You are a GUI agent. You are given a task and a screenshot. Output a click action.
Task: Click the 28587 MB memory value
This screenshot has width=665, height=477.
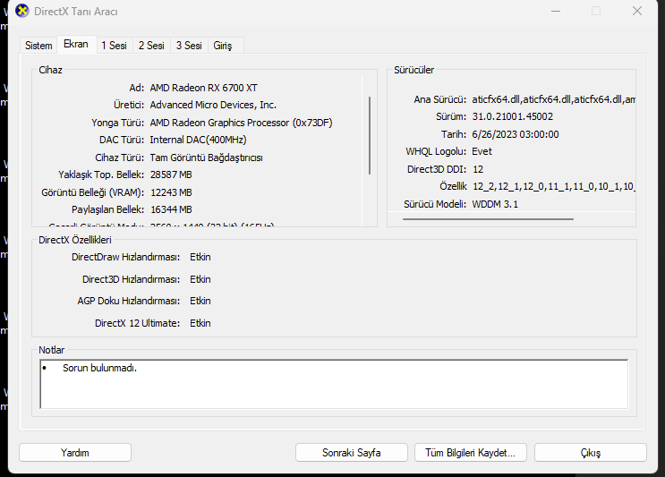pyautogui.click(x=171, y=175)
